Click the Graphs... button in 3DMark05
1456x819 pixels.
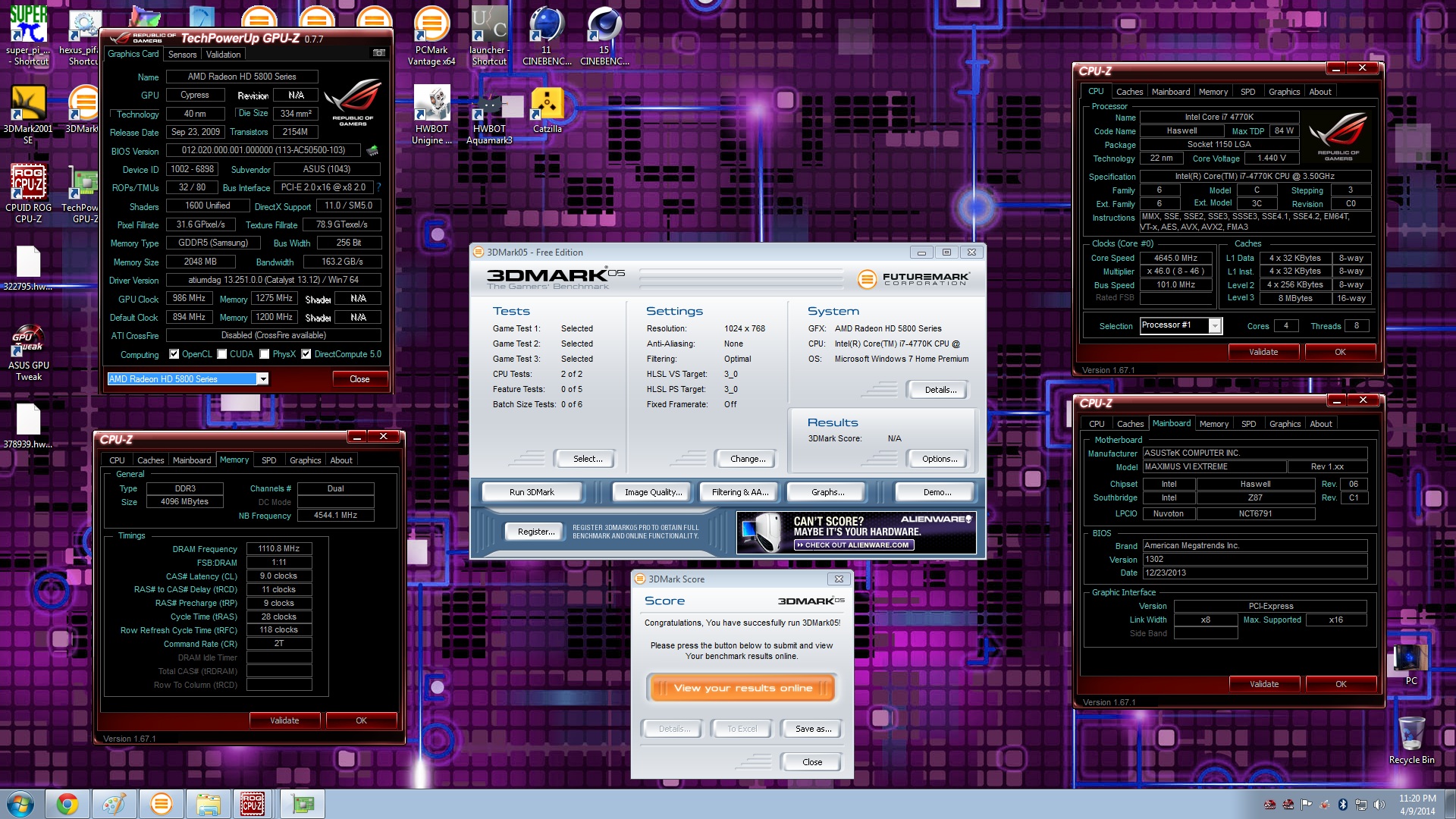click(828, 492)
